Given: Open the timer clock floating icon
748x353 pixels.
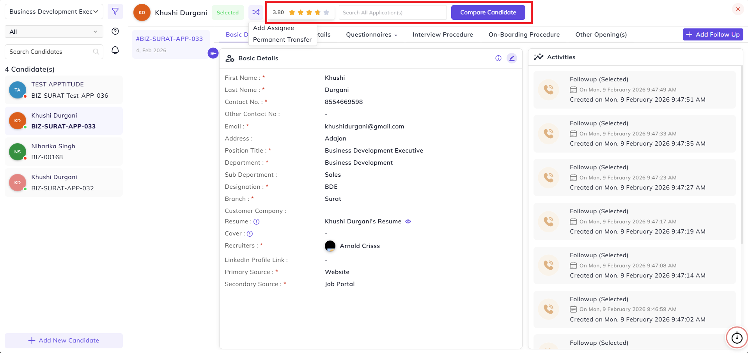Looking at the screenshot, I should click(737, 337).
